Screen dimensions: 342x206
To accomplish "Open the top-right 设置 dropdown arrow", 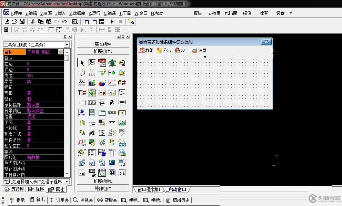I will (291, 13).
